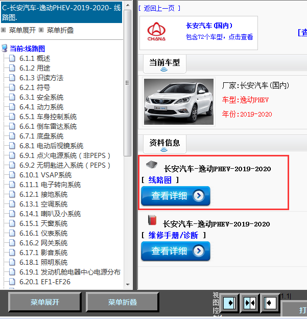This screenshot has width=307, height=319.
Task: Click the right-arrow view control icon
Action: (229, 303)
